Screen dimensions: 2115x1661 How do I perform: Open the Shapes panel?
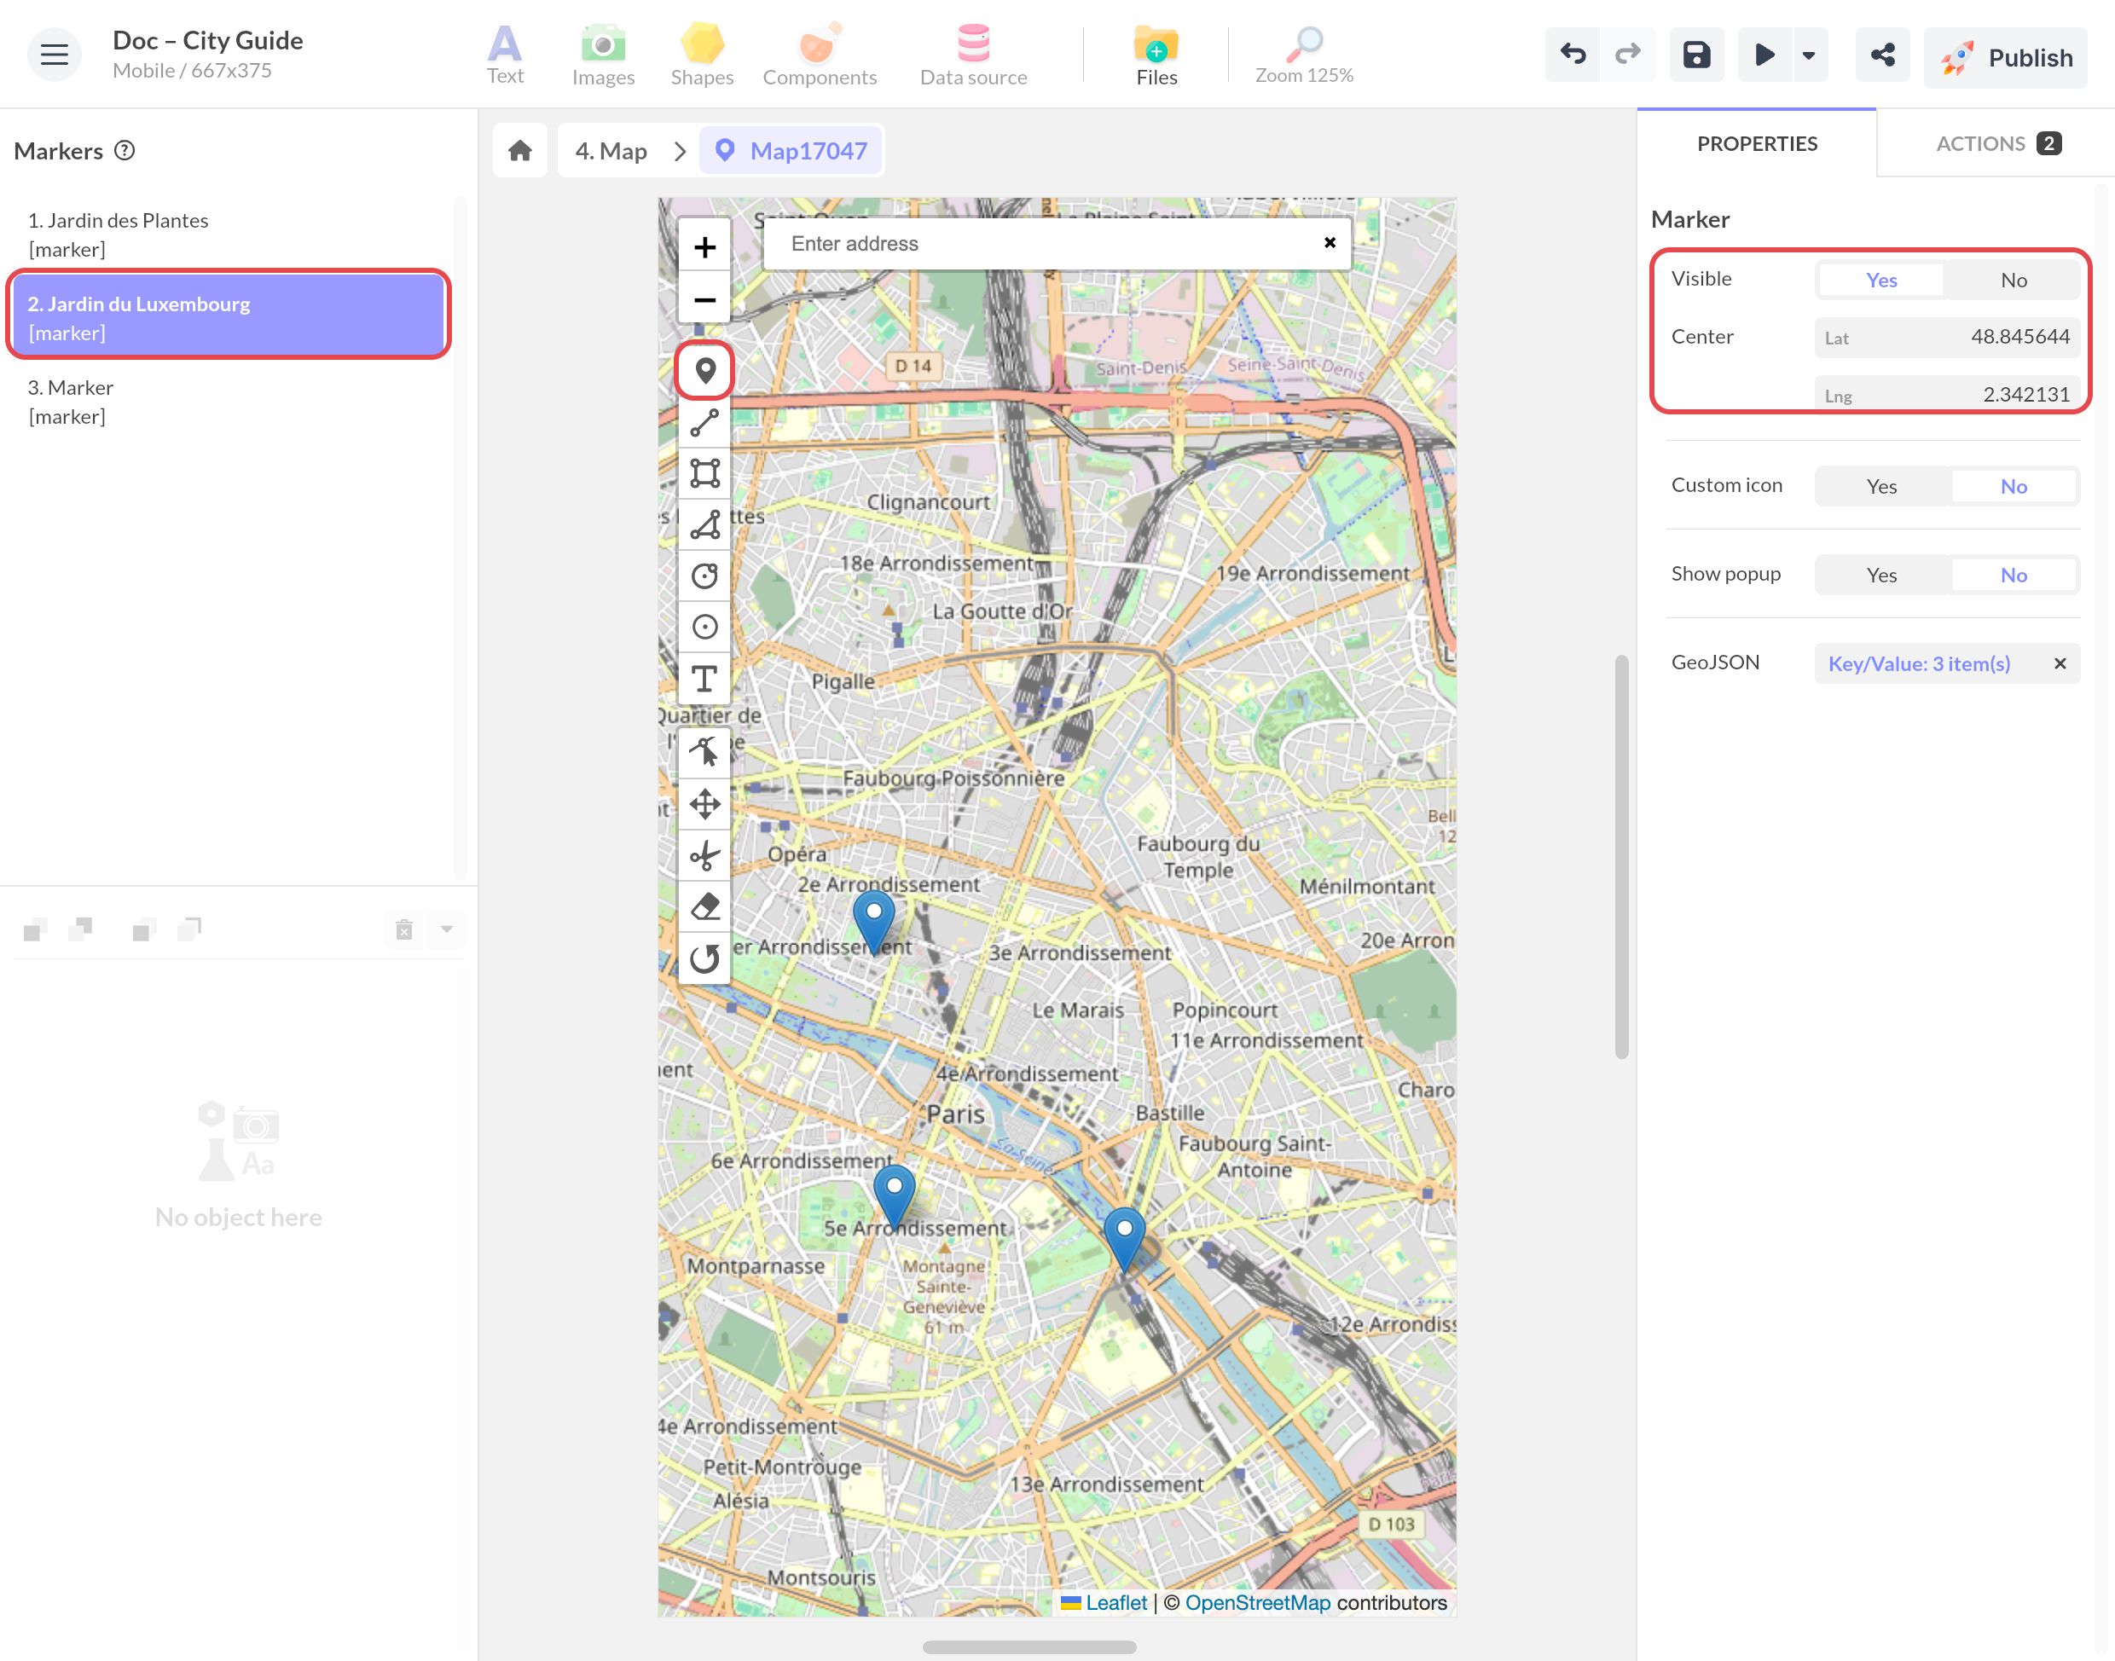pos(702,55)
